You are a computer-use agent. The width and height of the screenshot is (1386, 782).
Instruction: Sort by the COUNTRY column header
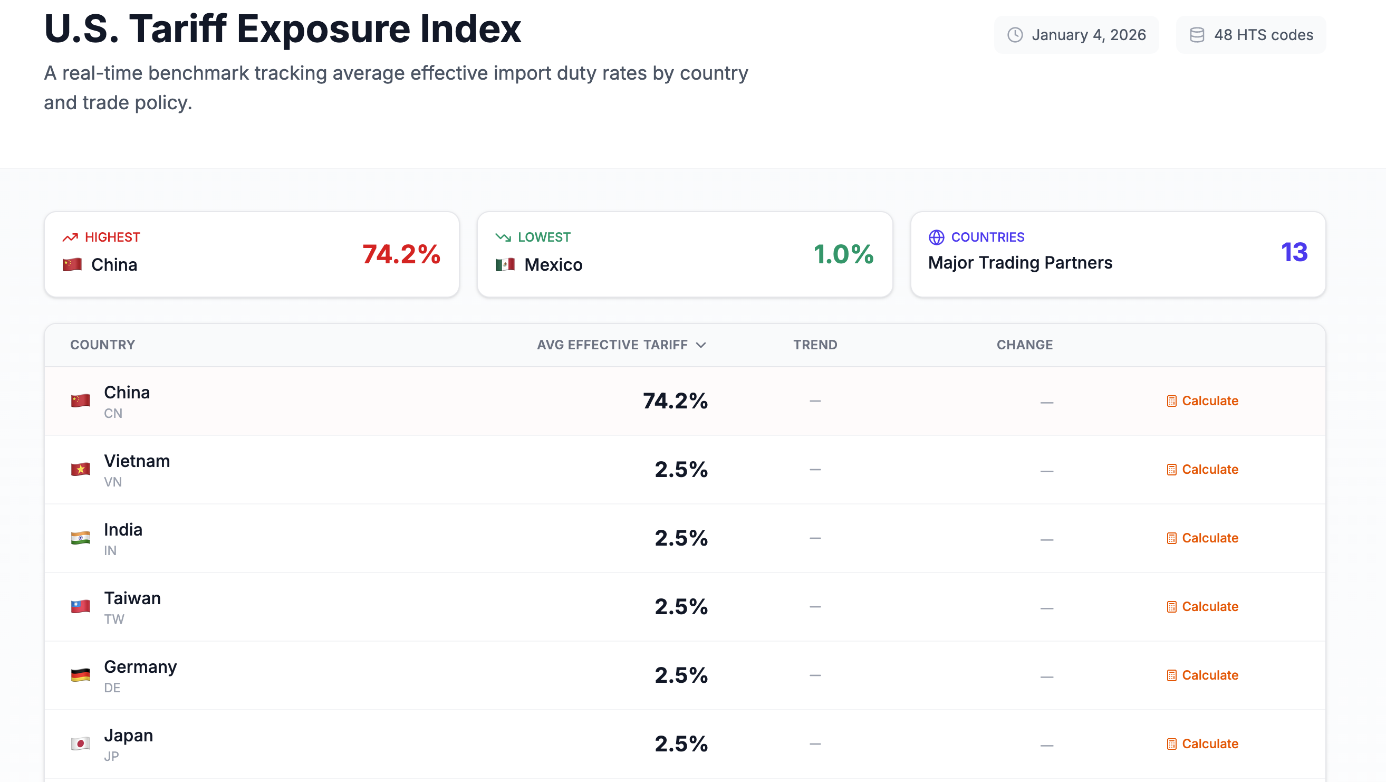pos(102,345)
